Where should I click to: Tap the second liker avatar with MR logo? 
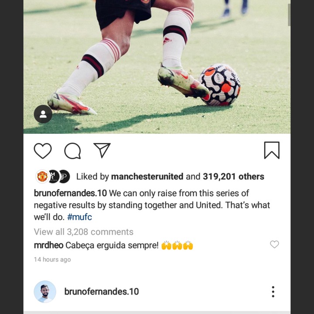[53, 177]
